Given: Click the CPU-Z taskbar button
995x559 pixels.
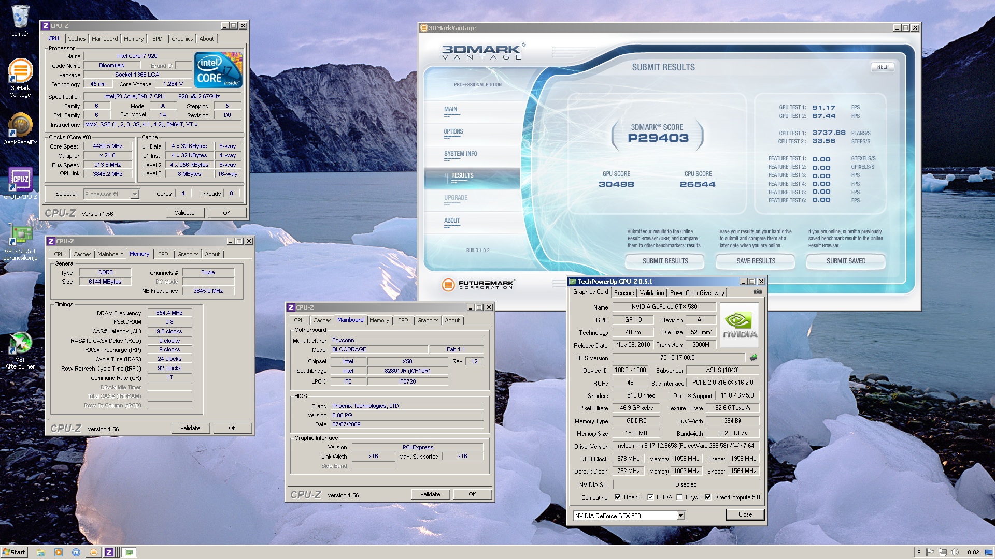Looking at the screenshot, I should click(109, 552).
